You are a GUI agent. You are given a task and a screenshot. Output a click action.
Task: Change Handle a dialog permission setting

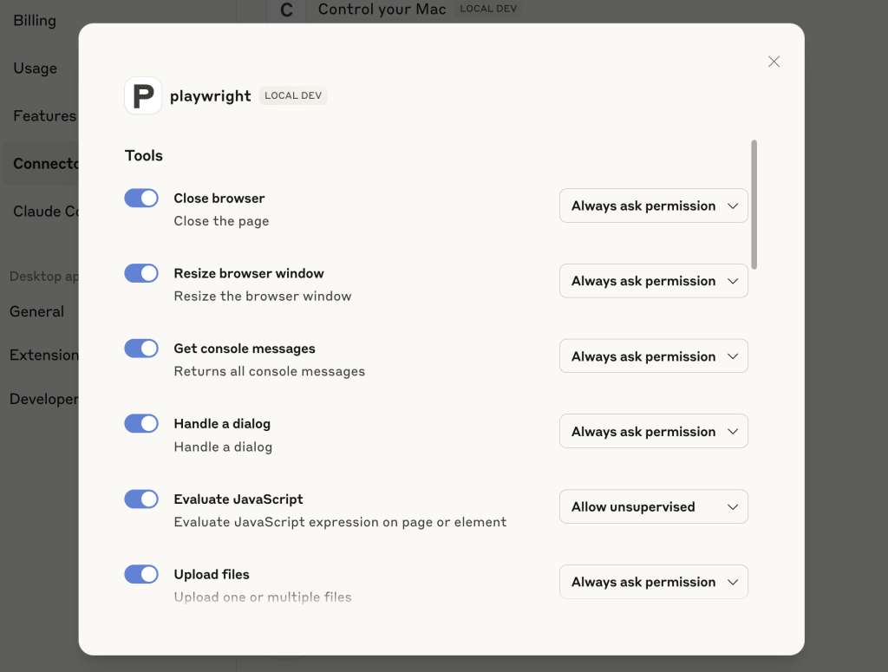653,432
